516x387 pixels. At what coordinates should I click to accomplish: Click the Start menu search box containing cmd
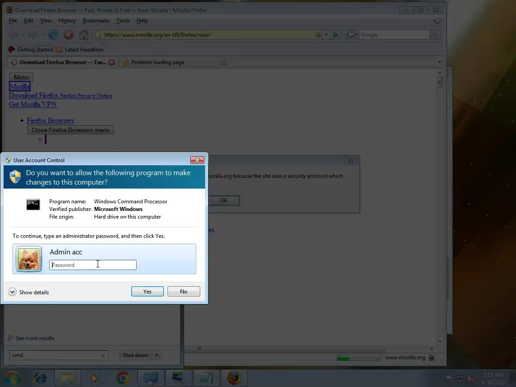pos(59,355)
